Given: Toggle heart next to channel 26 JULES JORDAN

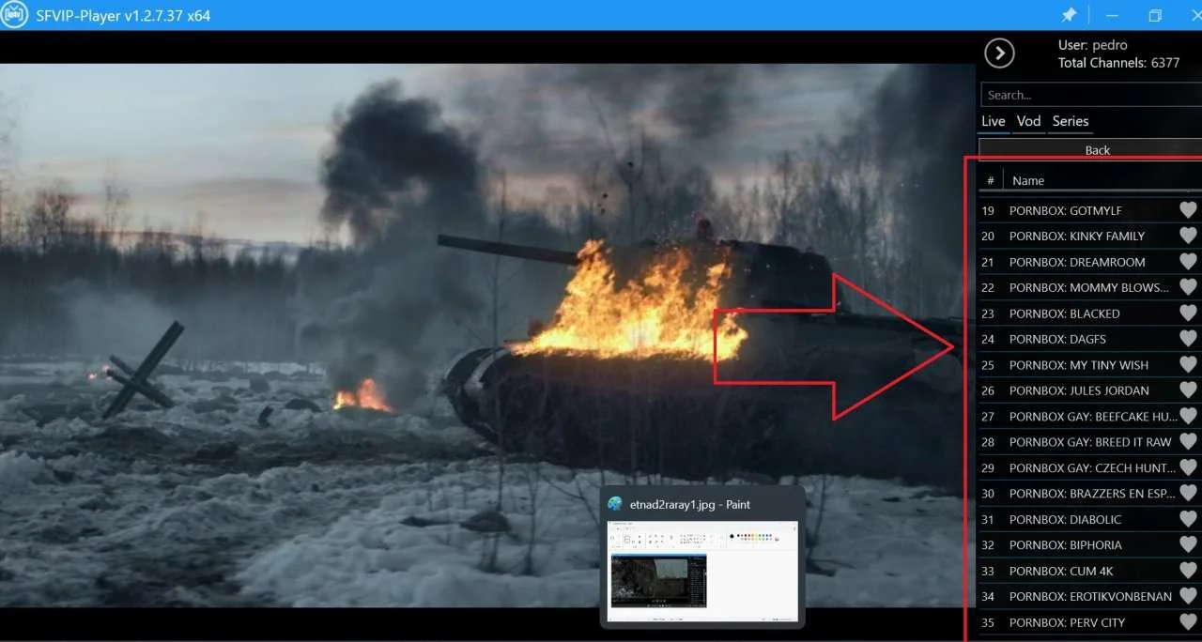Looking at the screenshot, I should (1188, 390).
